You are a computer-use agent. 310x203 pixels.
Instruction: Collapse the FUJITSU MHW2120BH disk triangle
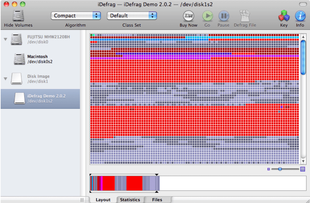click(x=5, y=39)
